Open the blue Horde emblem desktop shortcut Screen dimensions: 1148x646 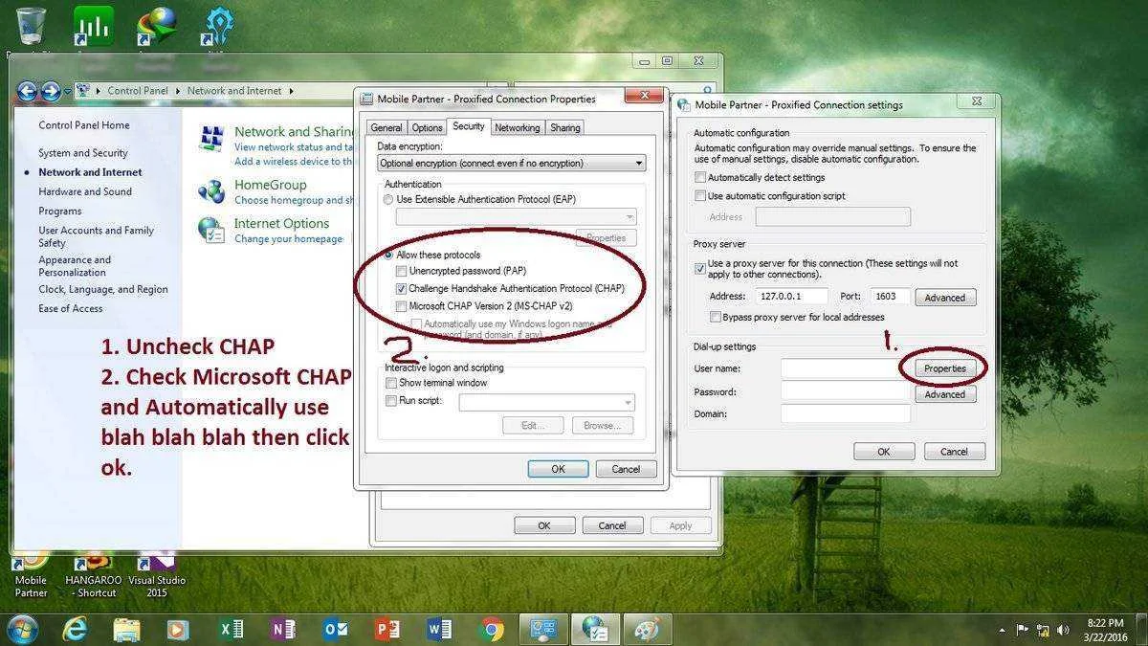(x=219, y=26)
